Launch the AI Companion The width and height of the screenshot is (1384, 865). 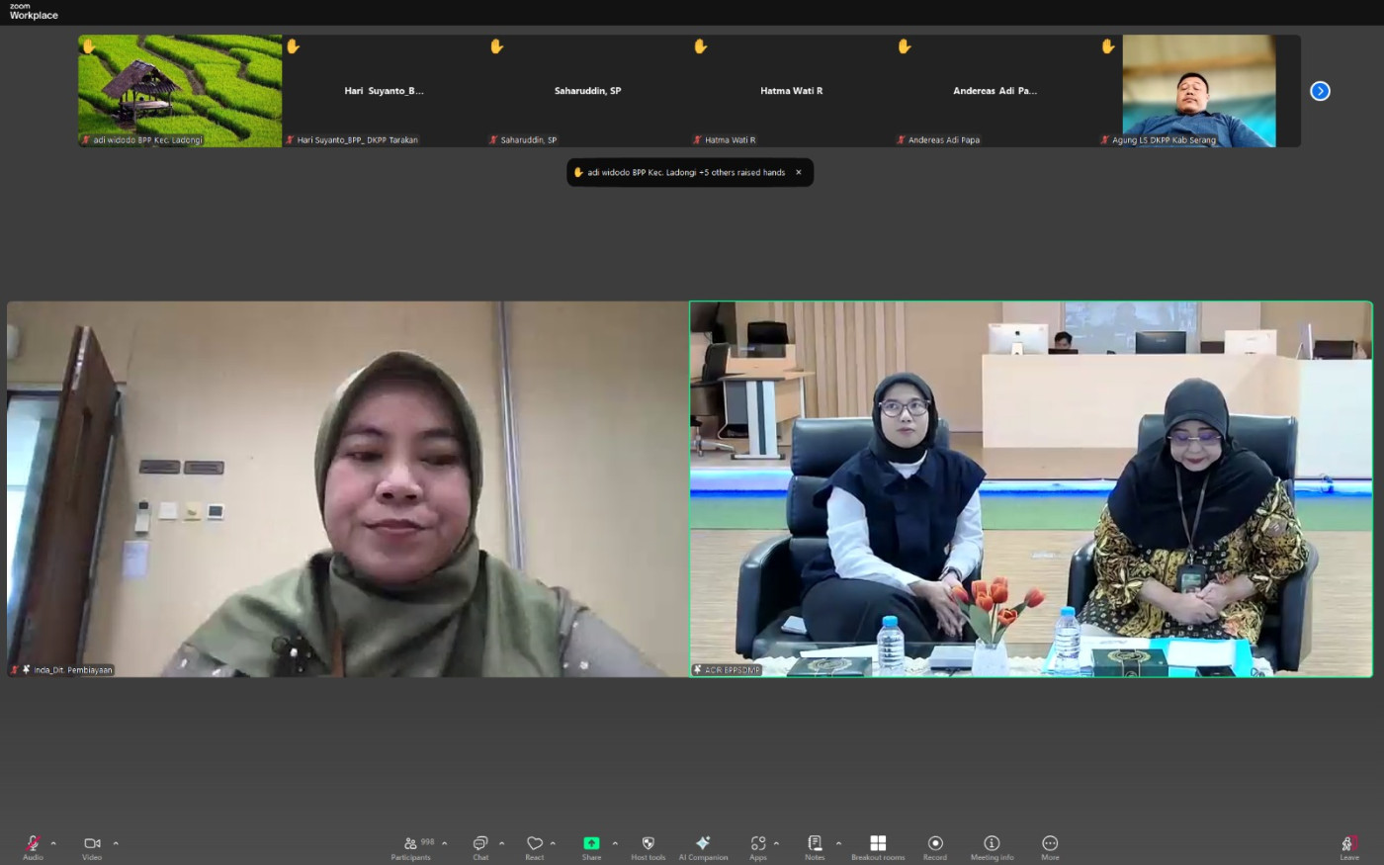click(703, 844)
